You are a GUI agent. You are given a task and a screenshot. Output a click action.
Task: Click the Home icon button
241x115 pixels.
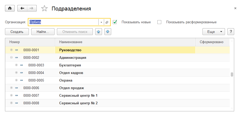coord(10,8)
